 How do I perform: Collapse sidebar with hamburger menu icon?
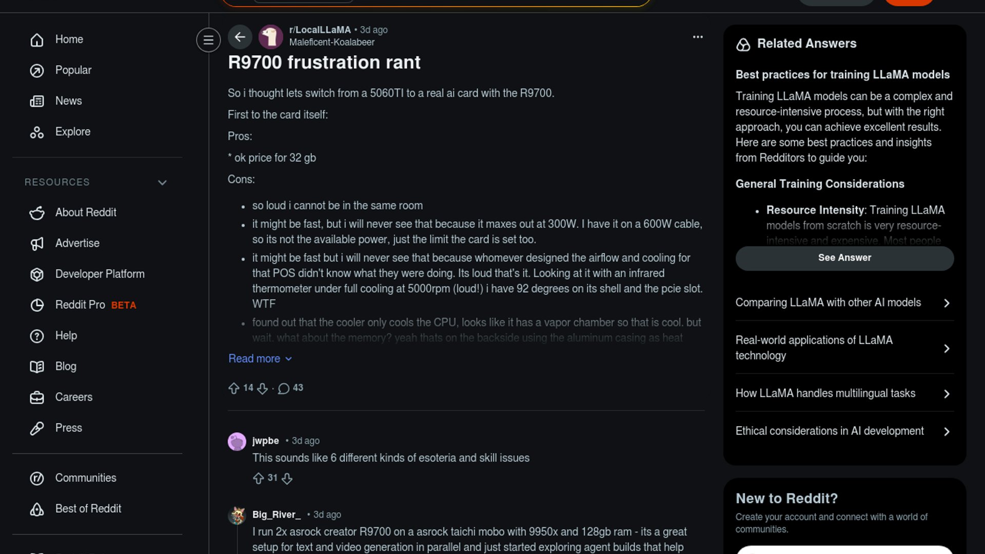point(208,40)
